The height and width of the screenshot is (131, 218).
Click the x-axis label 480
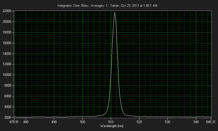pyautogui.click(x=26, y=122)
